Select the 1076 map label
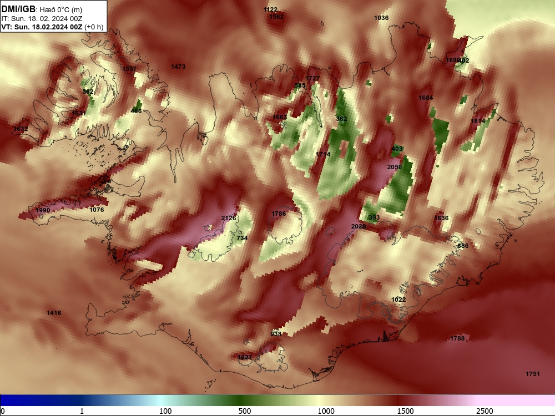 click(x=97, y=210)
